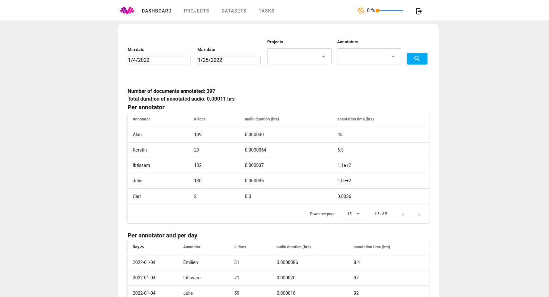Screen dimensions: 549x297
Task: Click total duration of annotated audio text
Action: (x=181, y=99)
